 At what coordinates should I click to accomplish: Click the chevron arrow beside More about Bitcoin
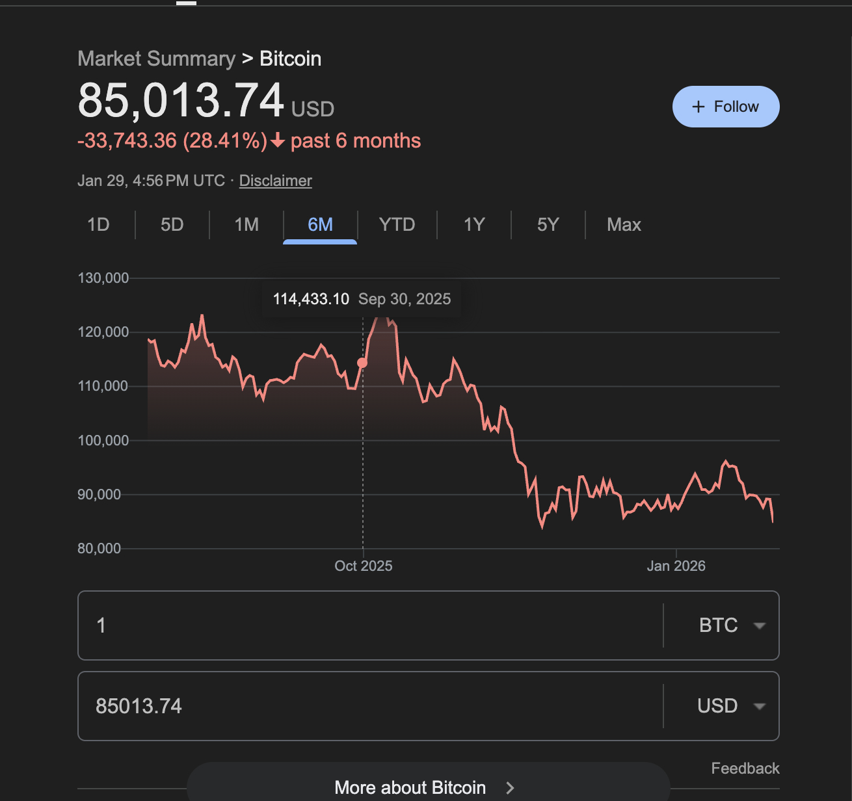(510, 788)
